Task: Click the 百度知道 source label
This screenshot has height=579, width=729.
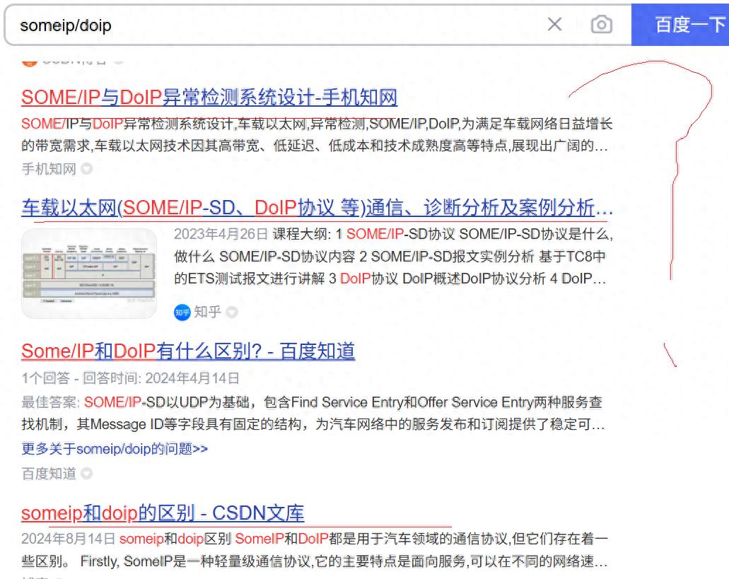Action: coord(49,474)
